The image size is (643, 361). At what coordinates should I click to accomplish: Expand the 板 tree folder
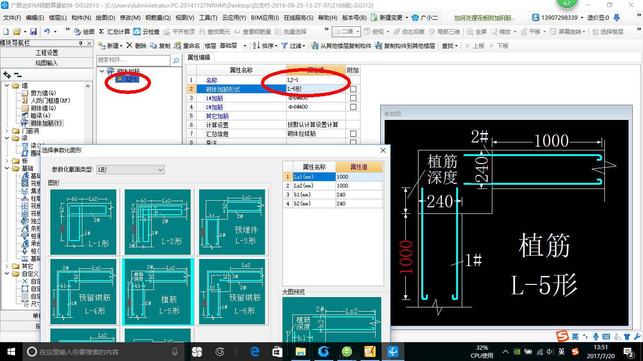pos(7,161)
